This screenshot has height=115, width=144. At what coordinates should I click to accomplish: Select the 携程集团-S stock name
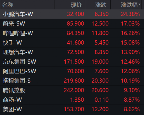(x=16, y=81)
